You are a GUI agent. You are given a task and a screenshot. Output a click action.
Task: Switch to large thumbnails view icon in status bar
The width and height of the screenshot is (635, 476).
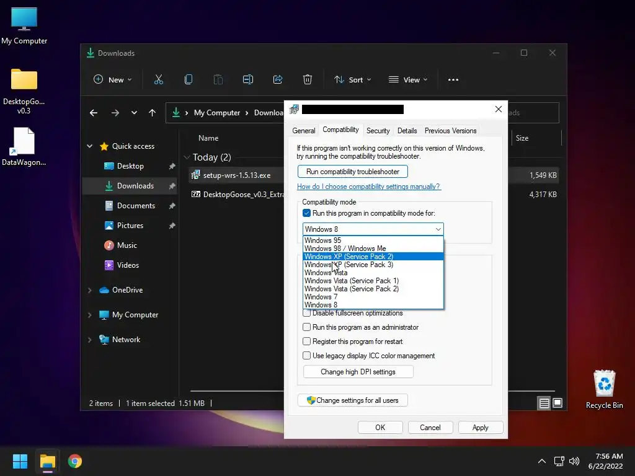pos(557,403)
